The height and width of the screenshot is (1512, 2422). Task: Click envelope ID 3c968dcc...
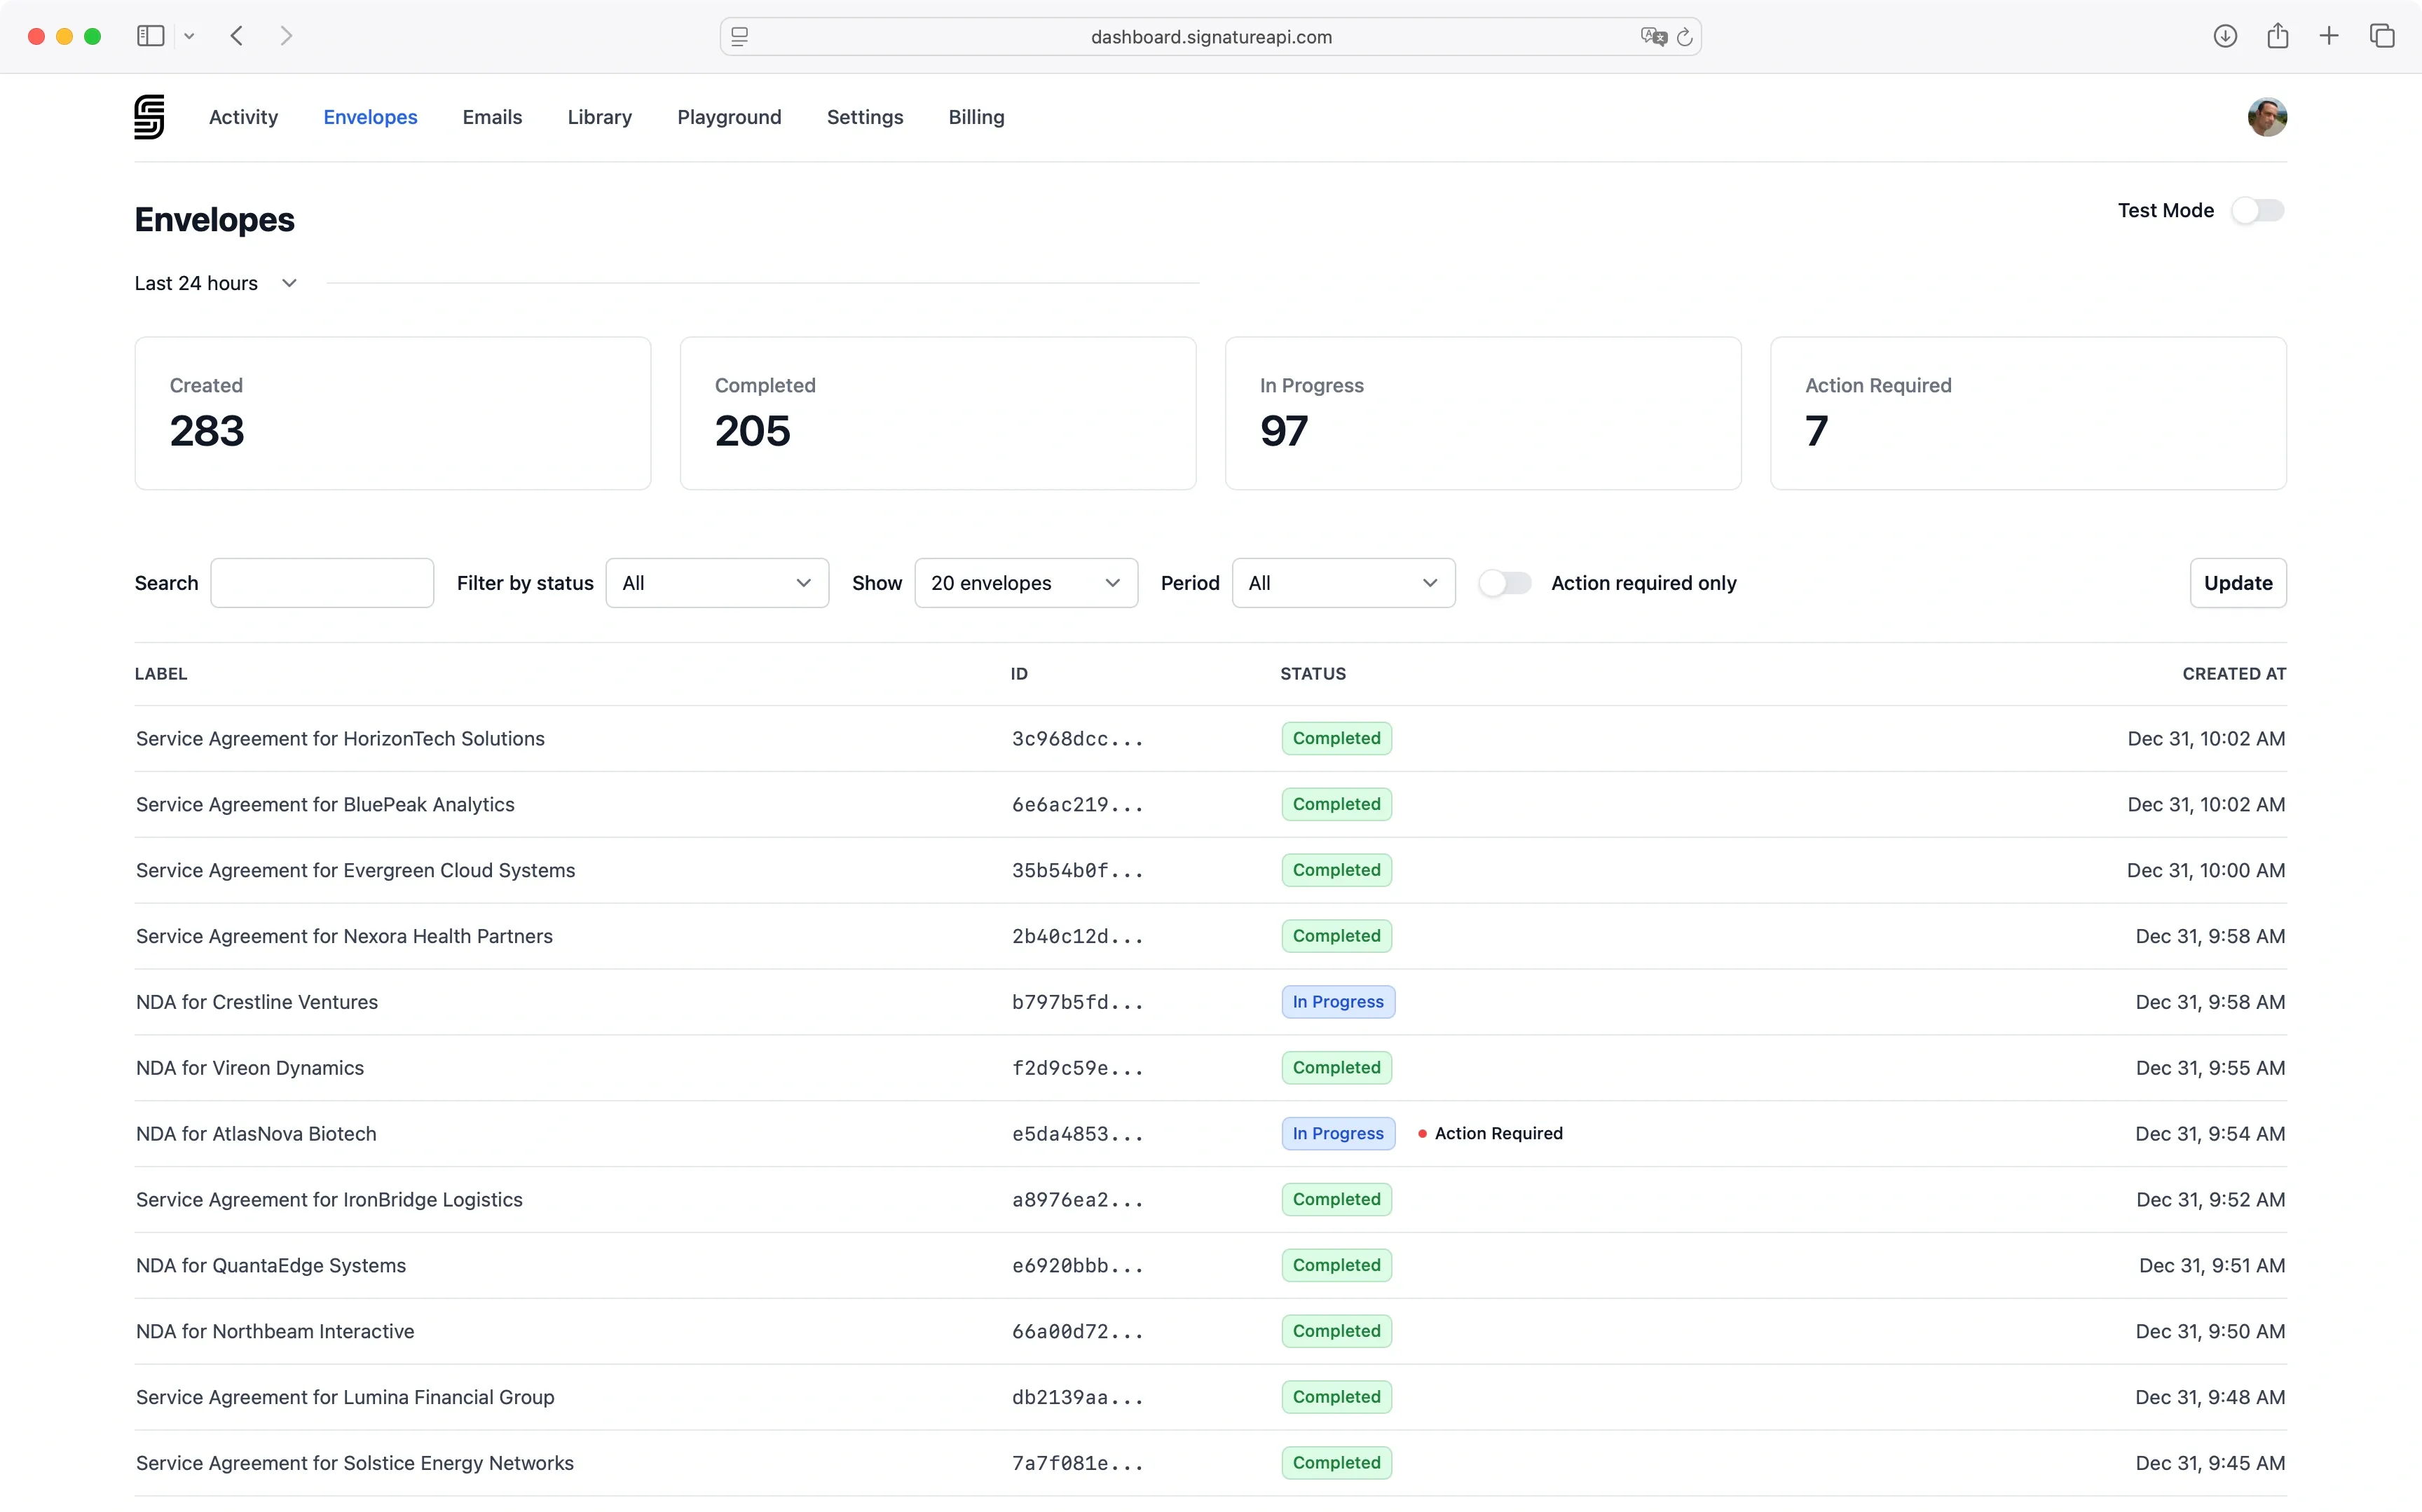(1077, 739)
